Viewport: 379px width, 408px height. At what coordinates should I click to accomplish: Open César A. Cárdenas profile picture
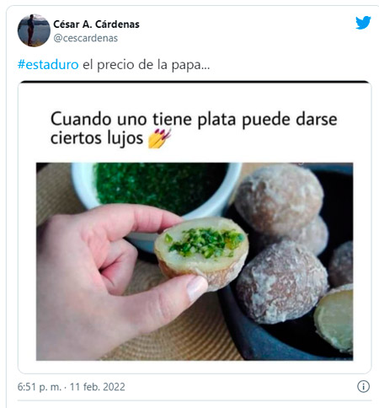point(34,30)
